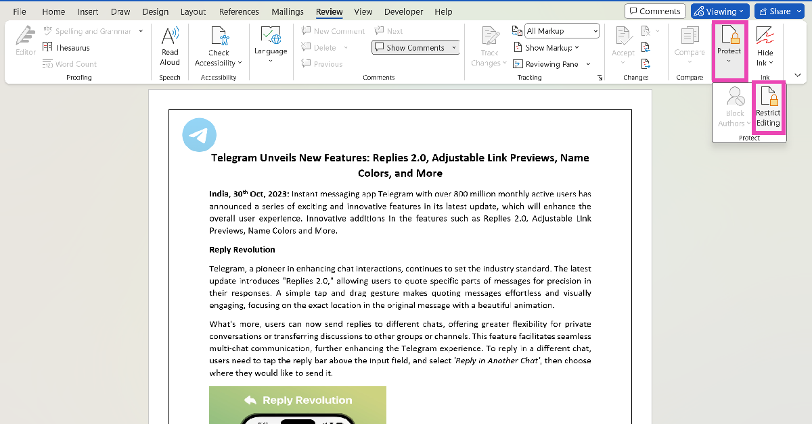This screenshot has height=424, width=812.
Task: Expand Spelling and Grammar dropdown arrow
Action: pos(141,31)
